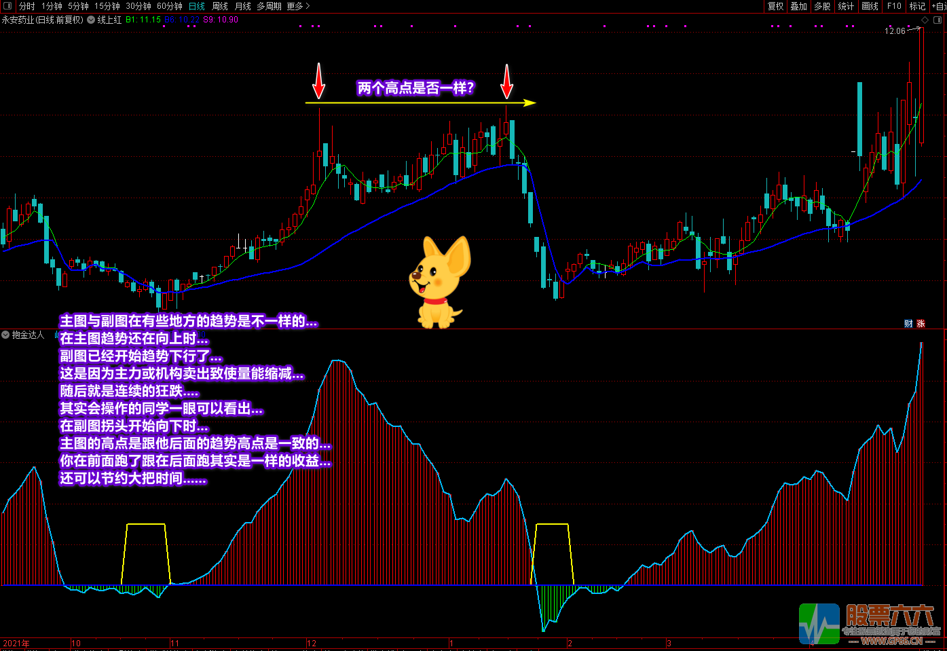The image size is (947, 651).
Task: Open the 抱金达人 sub-indicator dropdown arrow
Action: click(x=5, y=335)
